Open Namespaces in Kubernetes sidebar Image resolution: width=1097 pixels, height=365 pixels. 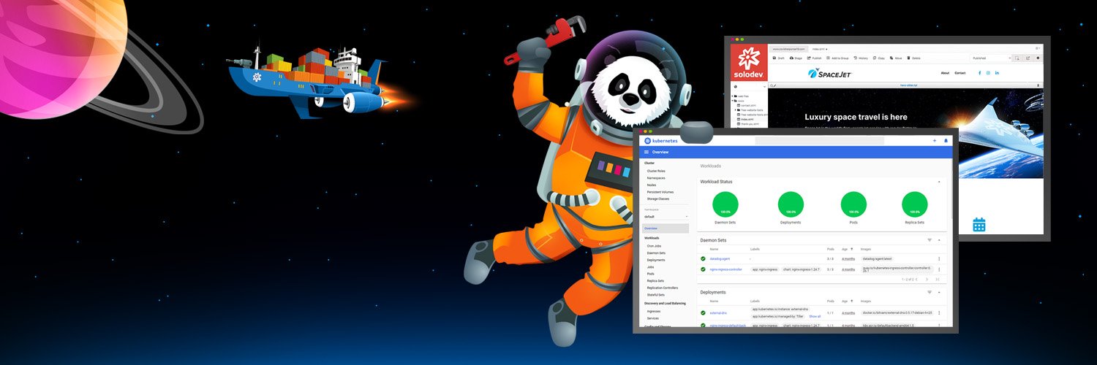point(656,178)
